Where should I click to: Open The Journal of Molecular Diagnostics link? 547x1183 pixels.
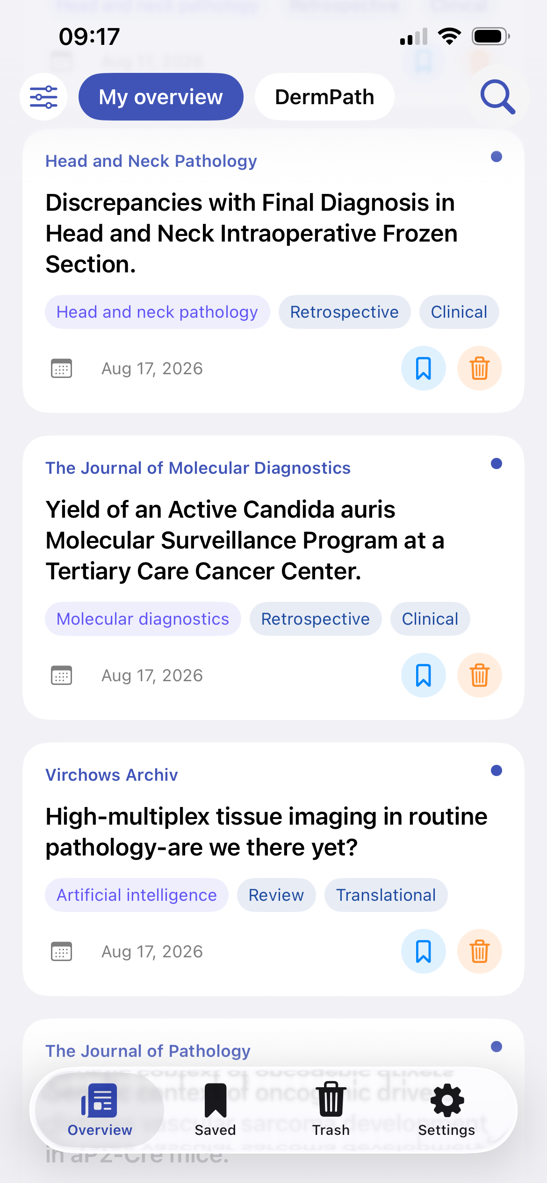[198, 468]
